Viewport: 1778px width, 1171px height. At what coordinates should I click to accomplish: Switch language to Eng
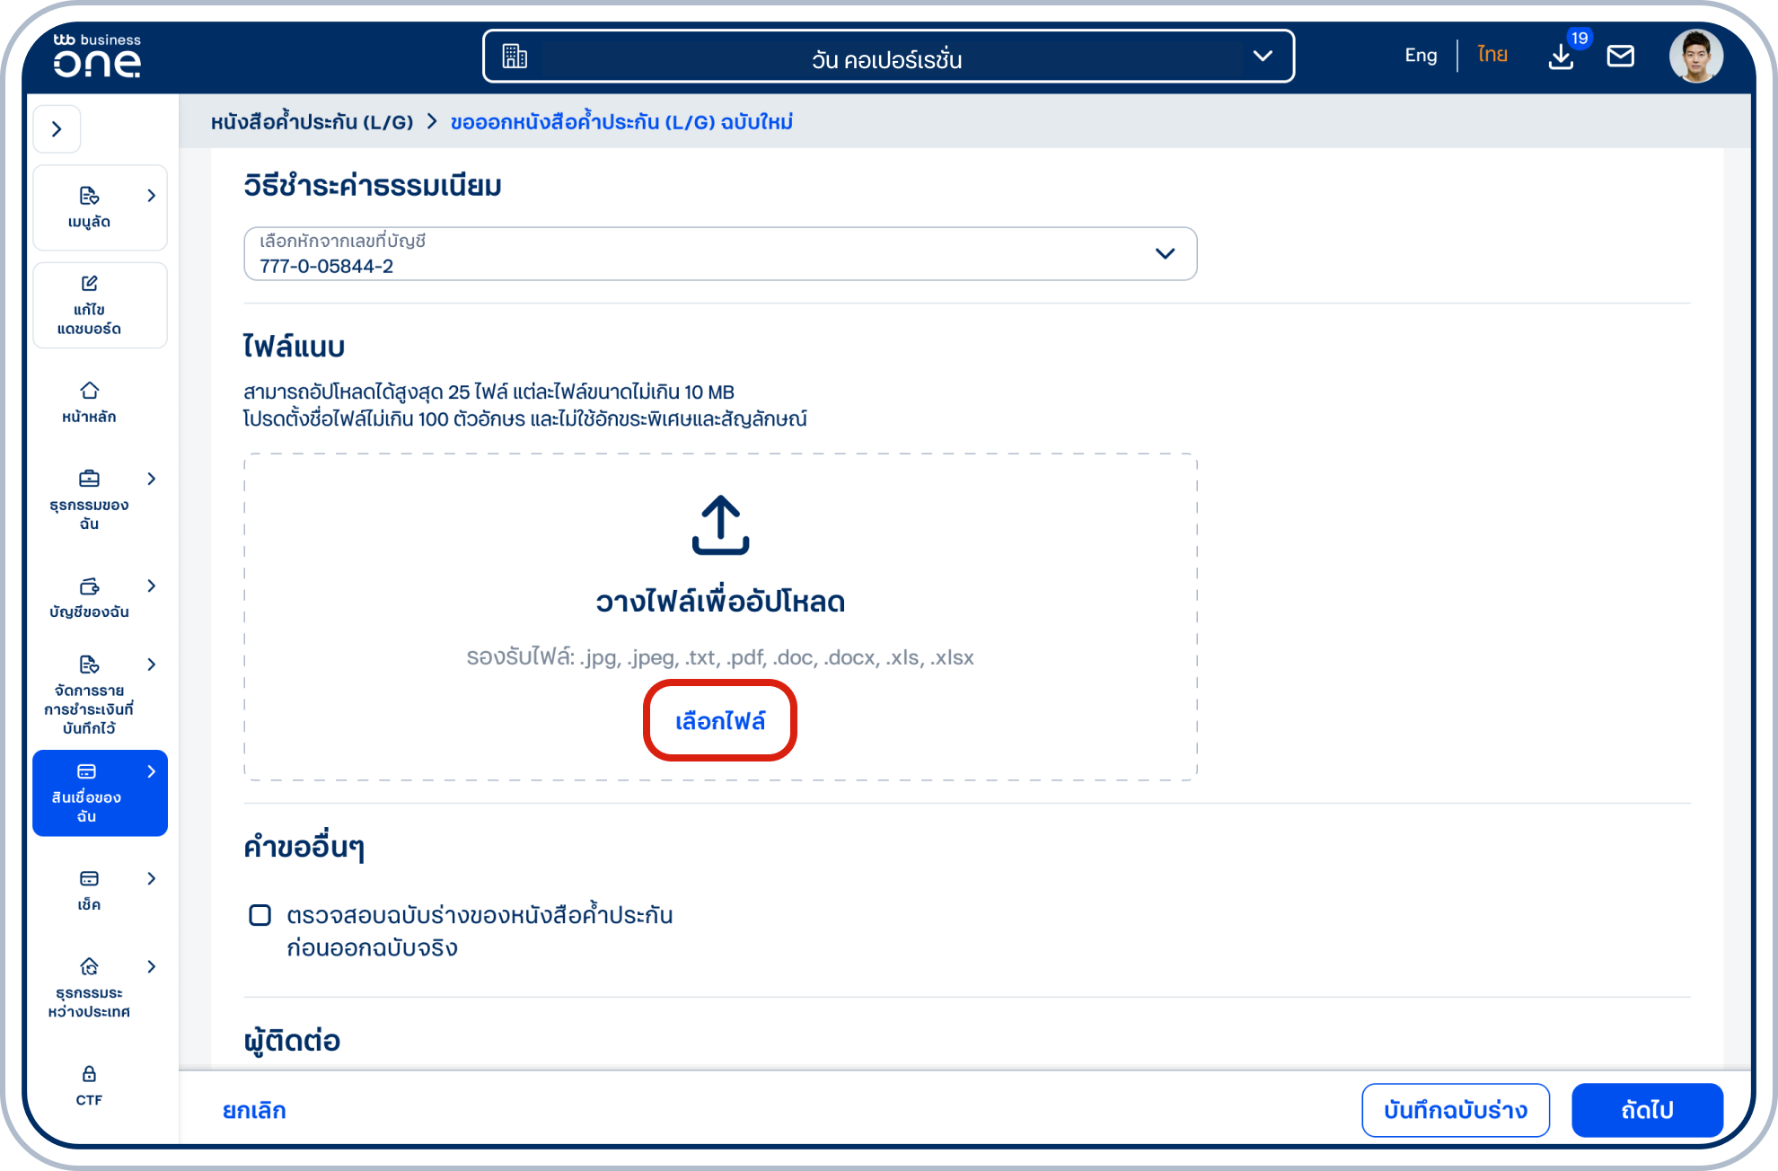1420,56
